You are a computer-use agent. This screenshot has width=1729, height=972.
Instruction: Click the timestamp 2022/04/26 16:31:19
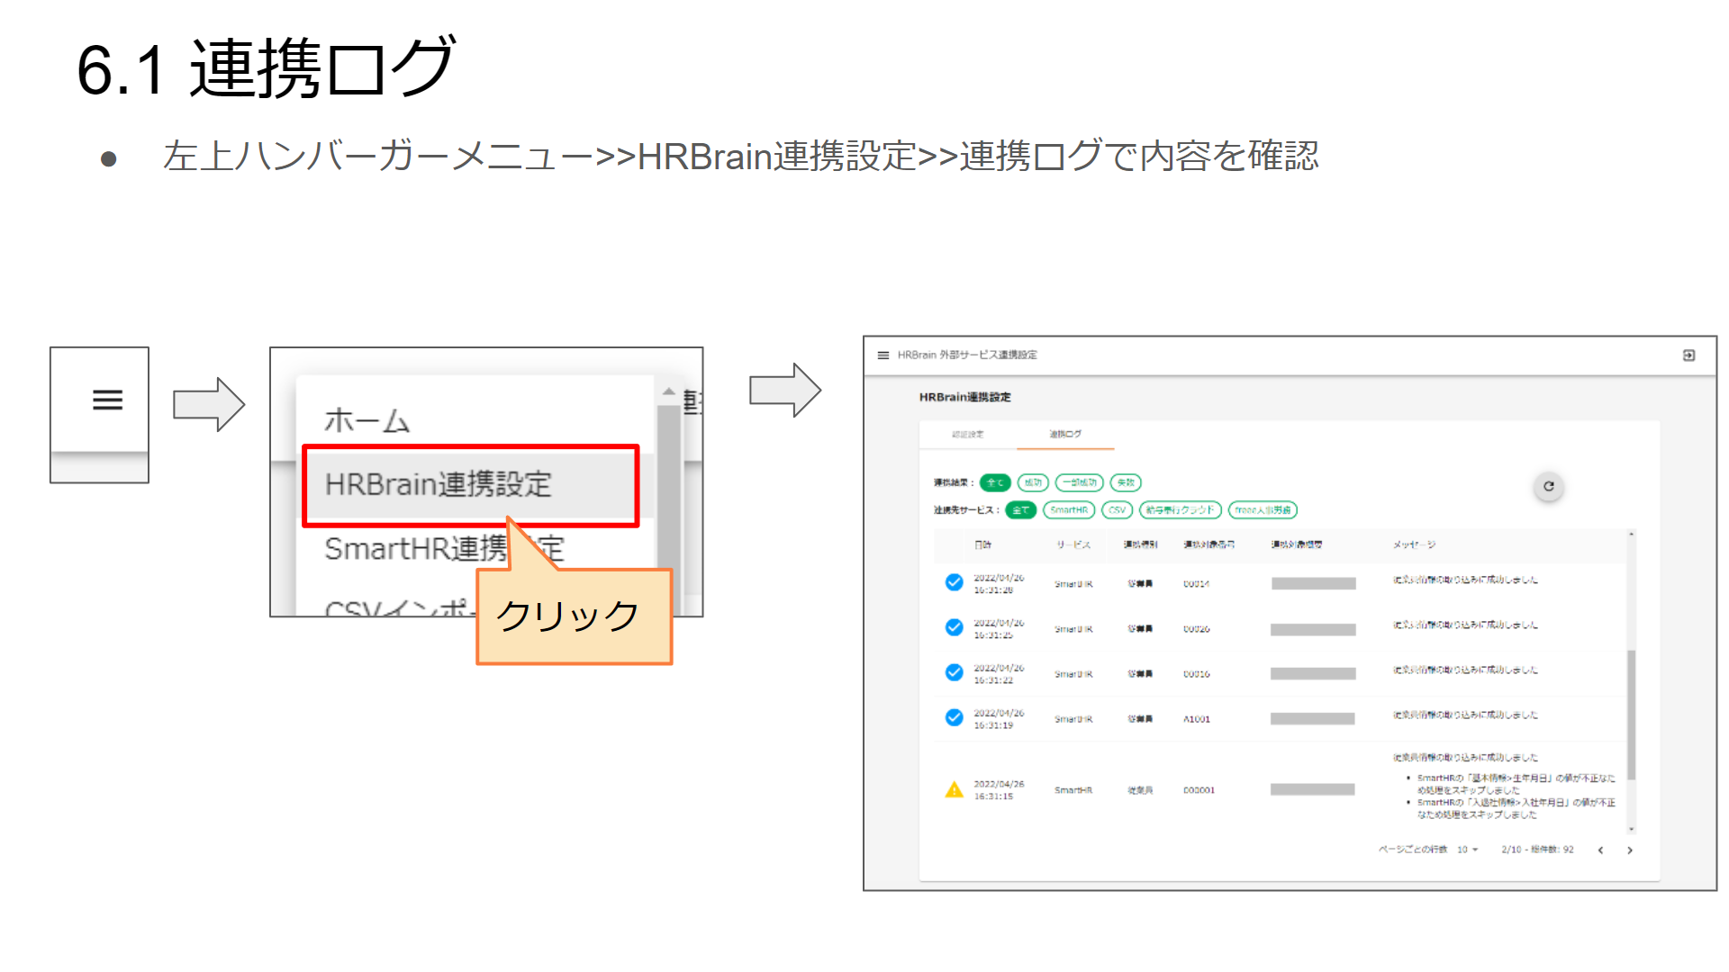(999, 719)
